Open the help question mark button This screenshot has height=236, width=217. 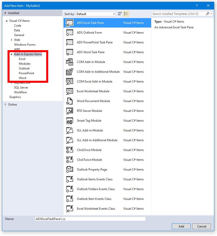coord(197,6)
